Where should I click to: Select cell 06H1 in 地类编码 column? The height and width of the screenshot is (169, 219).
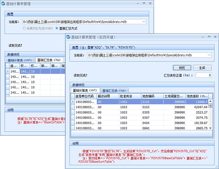[x=152, y=128]
